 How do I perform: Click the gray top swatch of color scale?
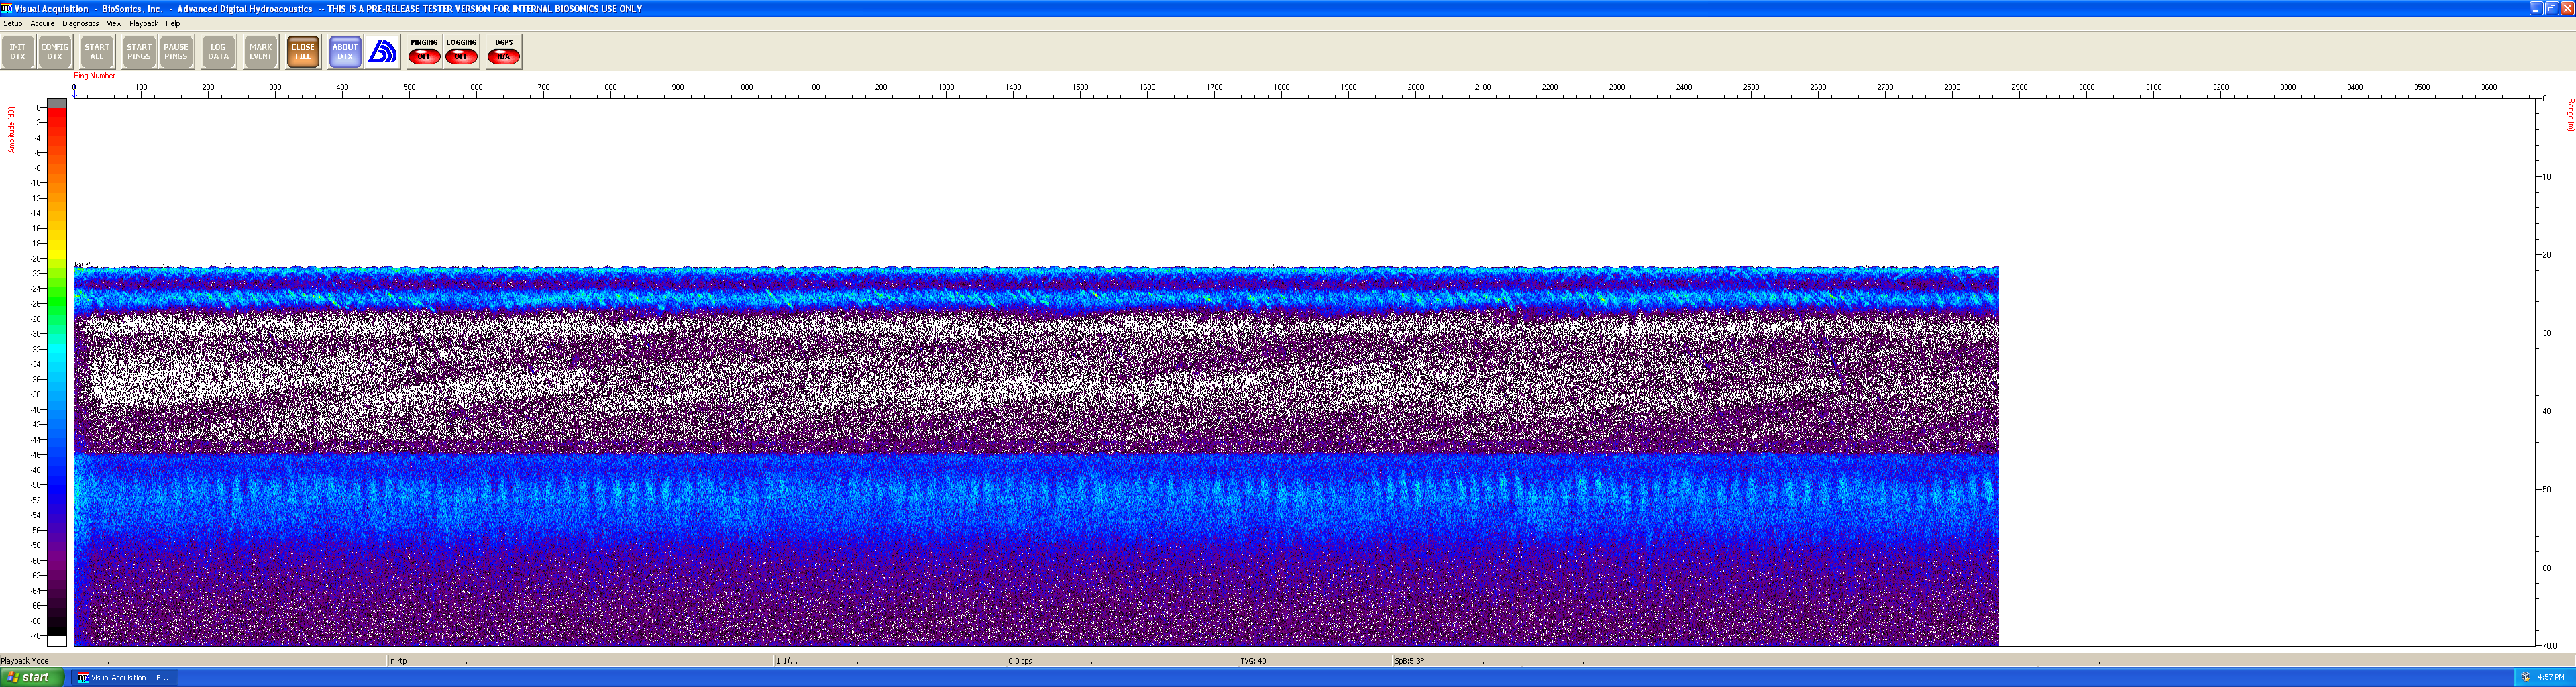tap(57, 103)
